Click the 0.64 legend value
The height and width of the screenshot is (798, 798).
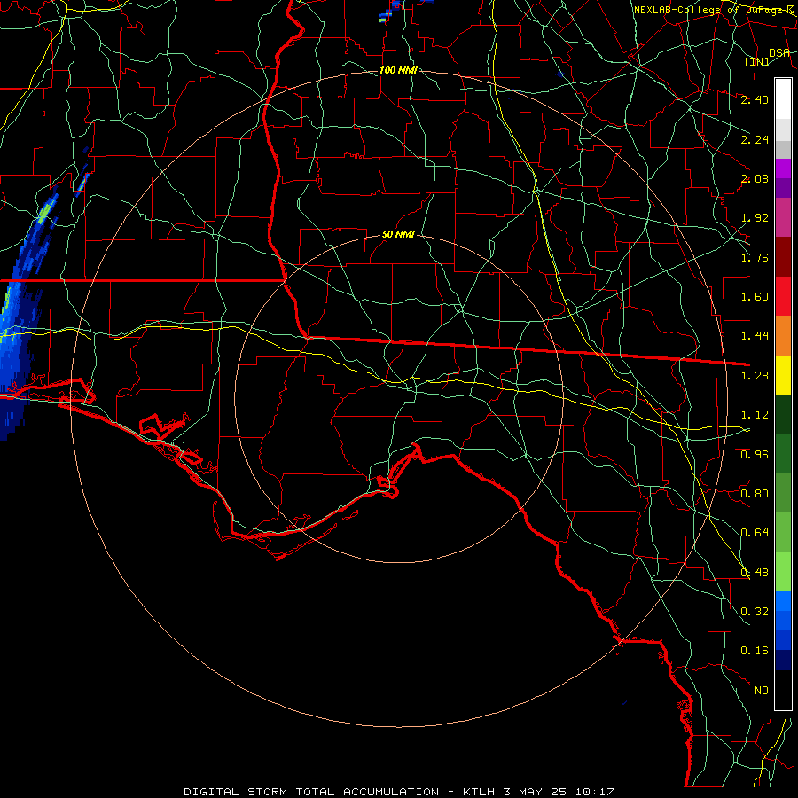pos(755,533)
